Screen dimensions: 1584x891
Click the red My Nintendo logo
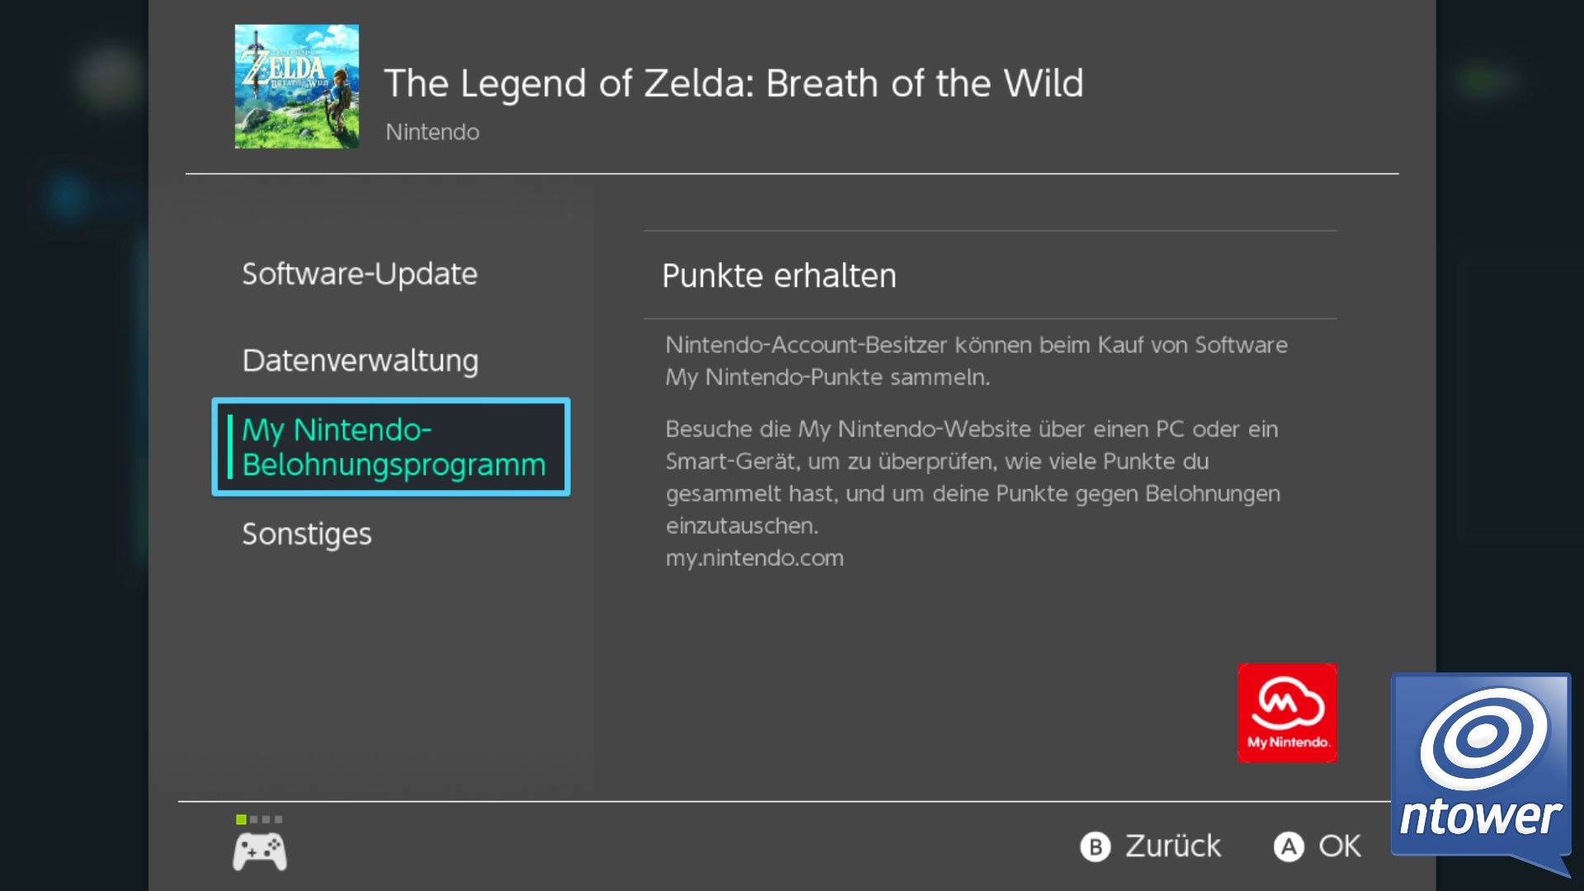pos(1287,713)
